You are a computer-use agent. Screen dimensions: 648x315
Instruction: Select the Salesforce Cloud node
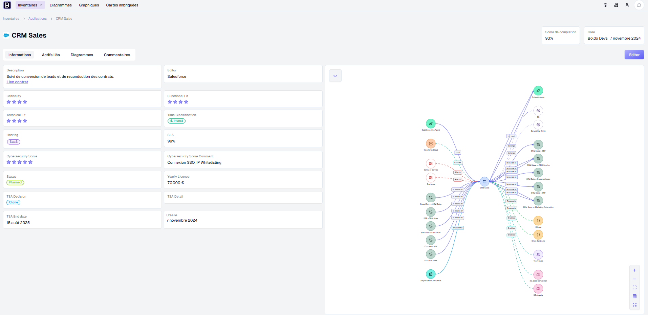pyautogui.click(x=431, y=143)
